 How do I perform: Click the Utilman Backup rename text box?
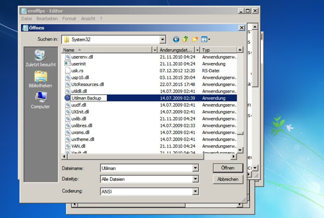coord(88,98)
